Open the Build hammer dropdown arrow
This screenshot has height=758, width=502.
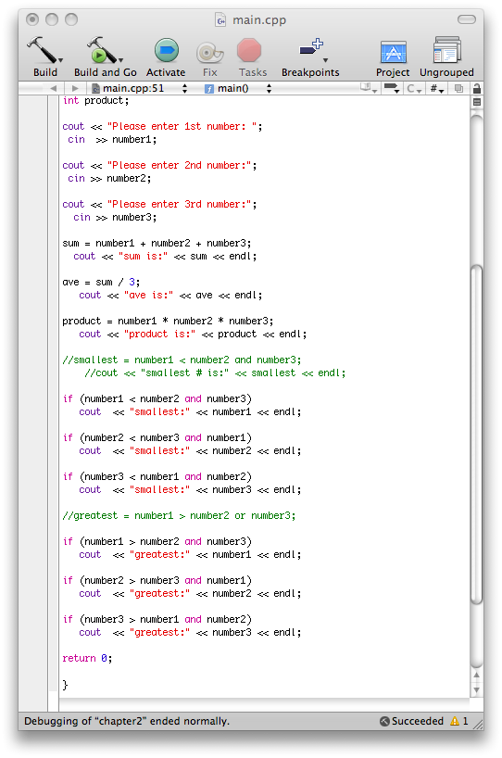click(x=60, y=60)
